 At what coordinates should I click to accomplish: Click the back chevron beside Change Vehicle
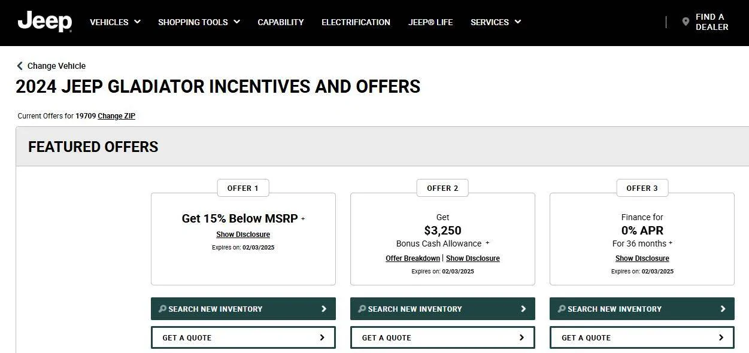click(20, 66)
